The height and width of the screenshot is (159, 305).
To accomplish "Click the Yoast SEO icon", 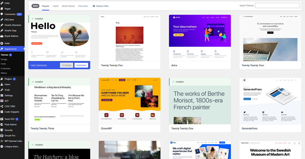I will (2, 119).
